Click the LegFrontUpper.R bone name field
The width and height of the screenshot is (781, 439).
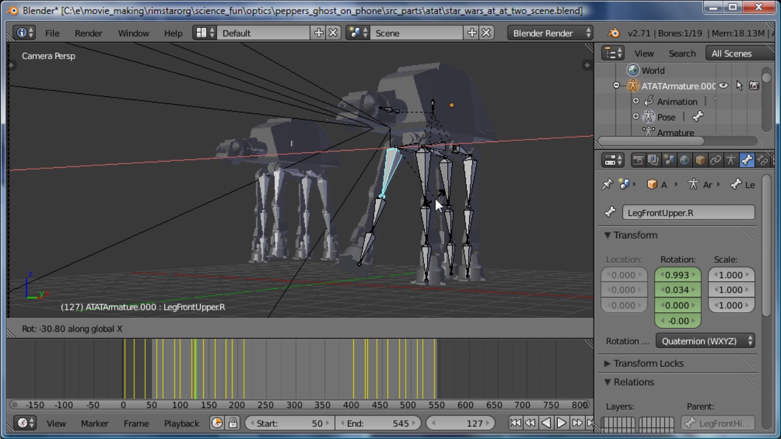[688, 212]
